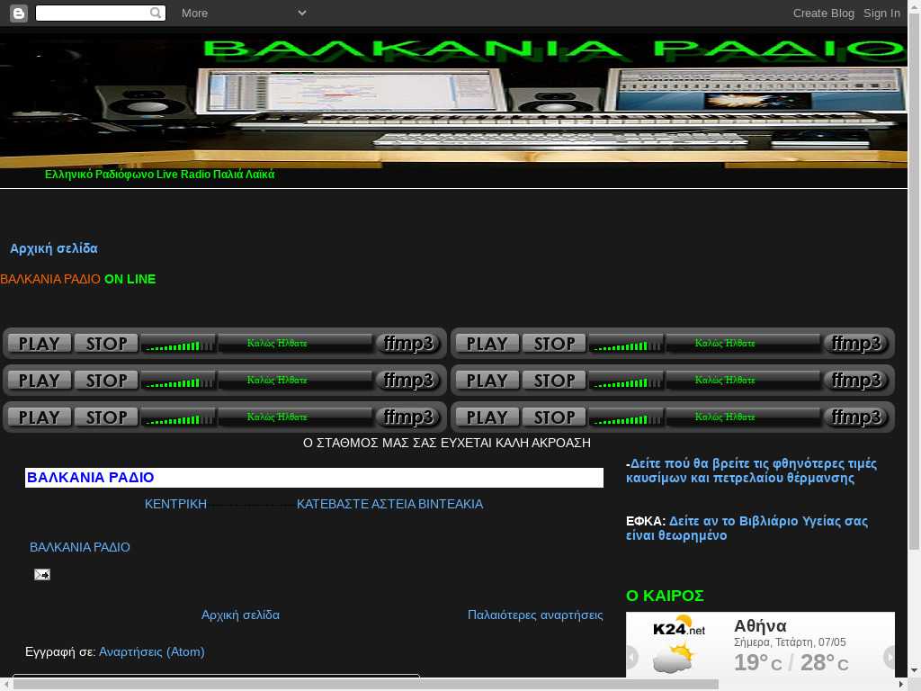This screenshot has width=921, height=691.
Task: Click the ΒΑΛΚΑΝΙΑ ΡΑΔΙΟ link above the email icon
Action: [80, 547]
